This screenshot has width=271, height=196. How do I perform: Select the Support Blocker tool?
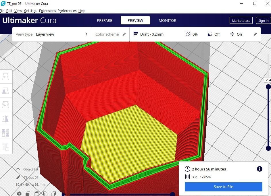pos(5,147)
